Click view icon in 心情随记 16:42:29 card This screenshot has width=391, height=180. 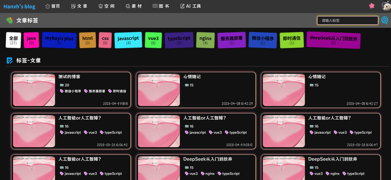[187, 85]
